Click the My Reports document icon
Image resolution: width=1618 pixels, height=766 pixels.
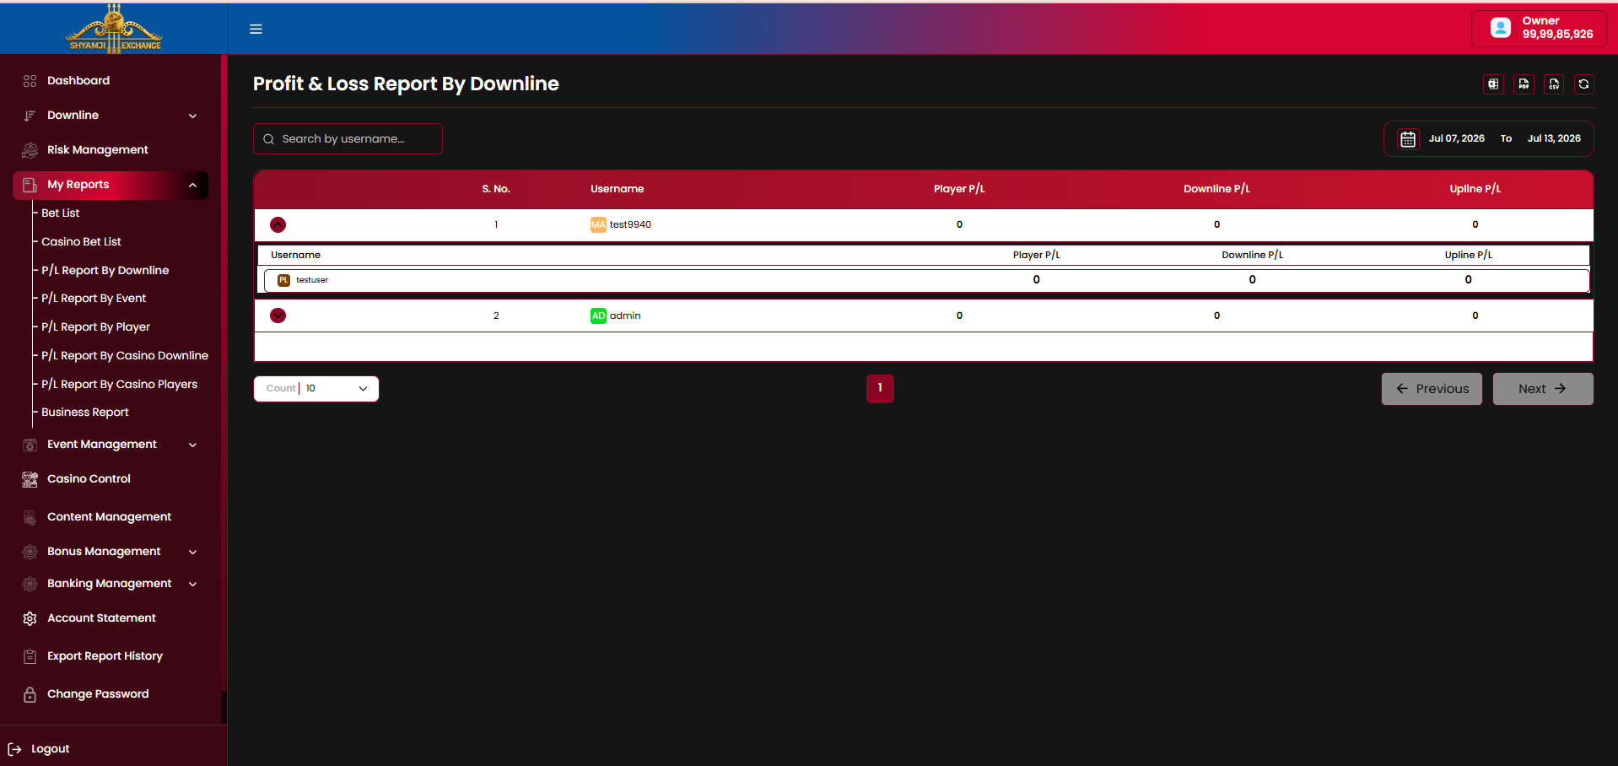30,185
